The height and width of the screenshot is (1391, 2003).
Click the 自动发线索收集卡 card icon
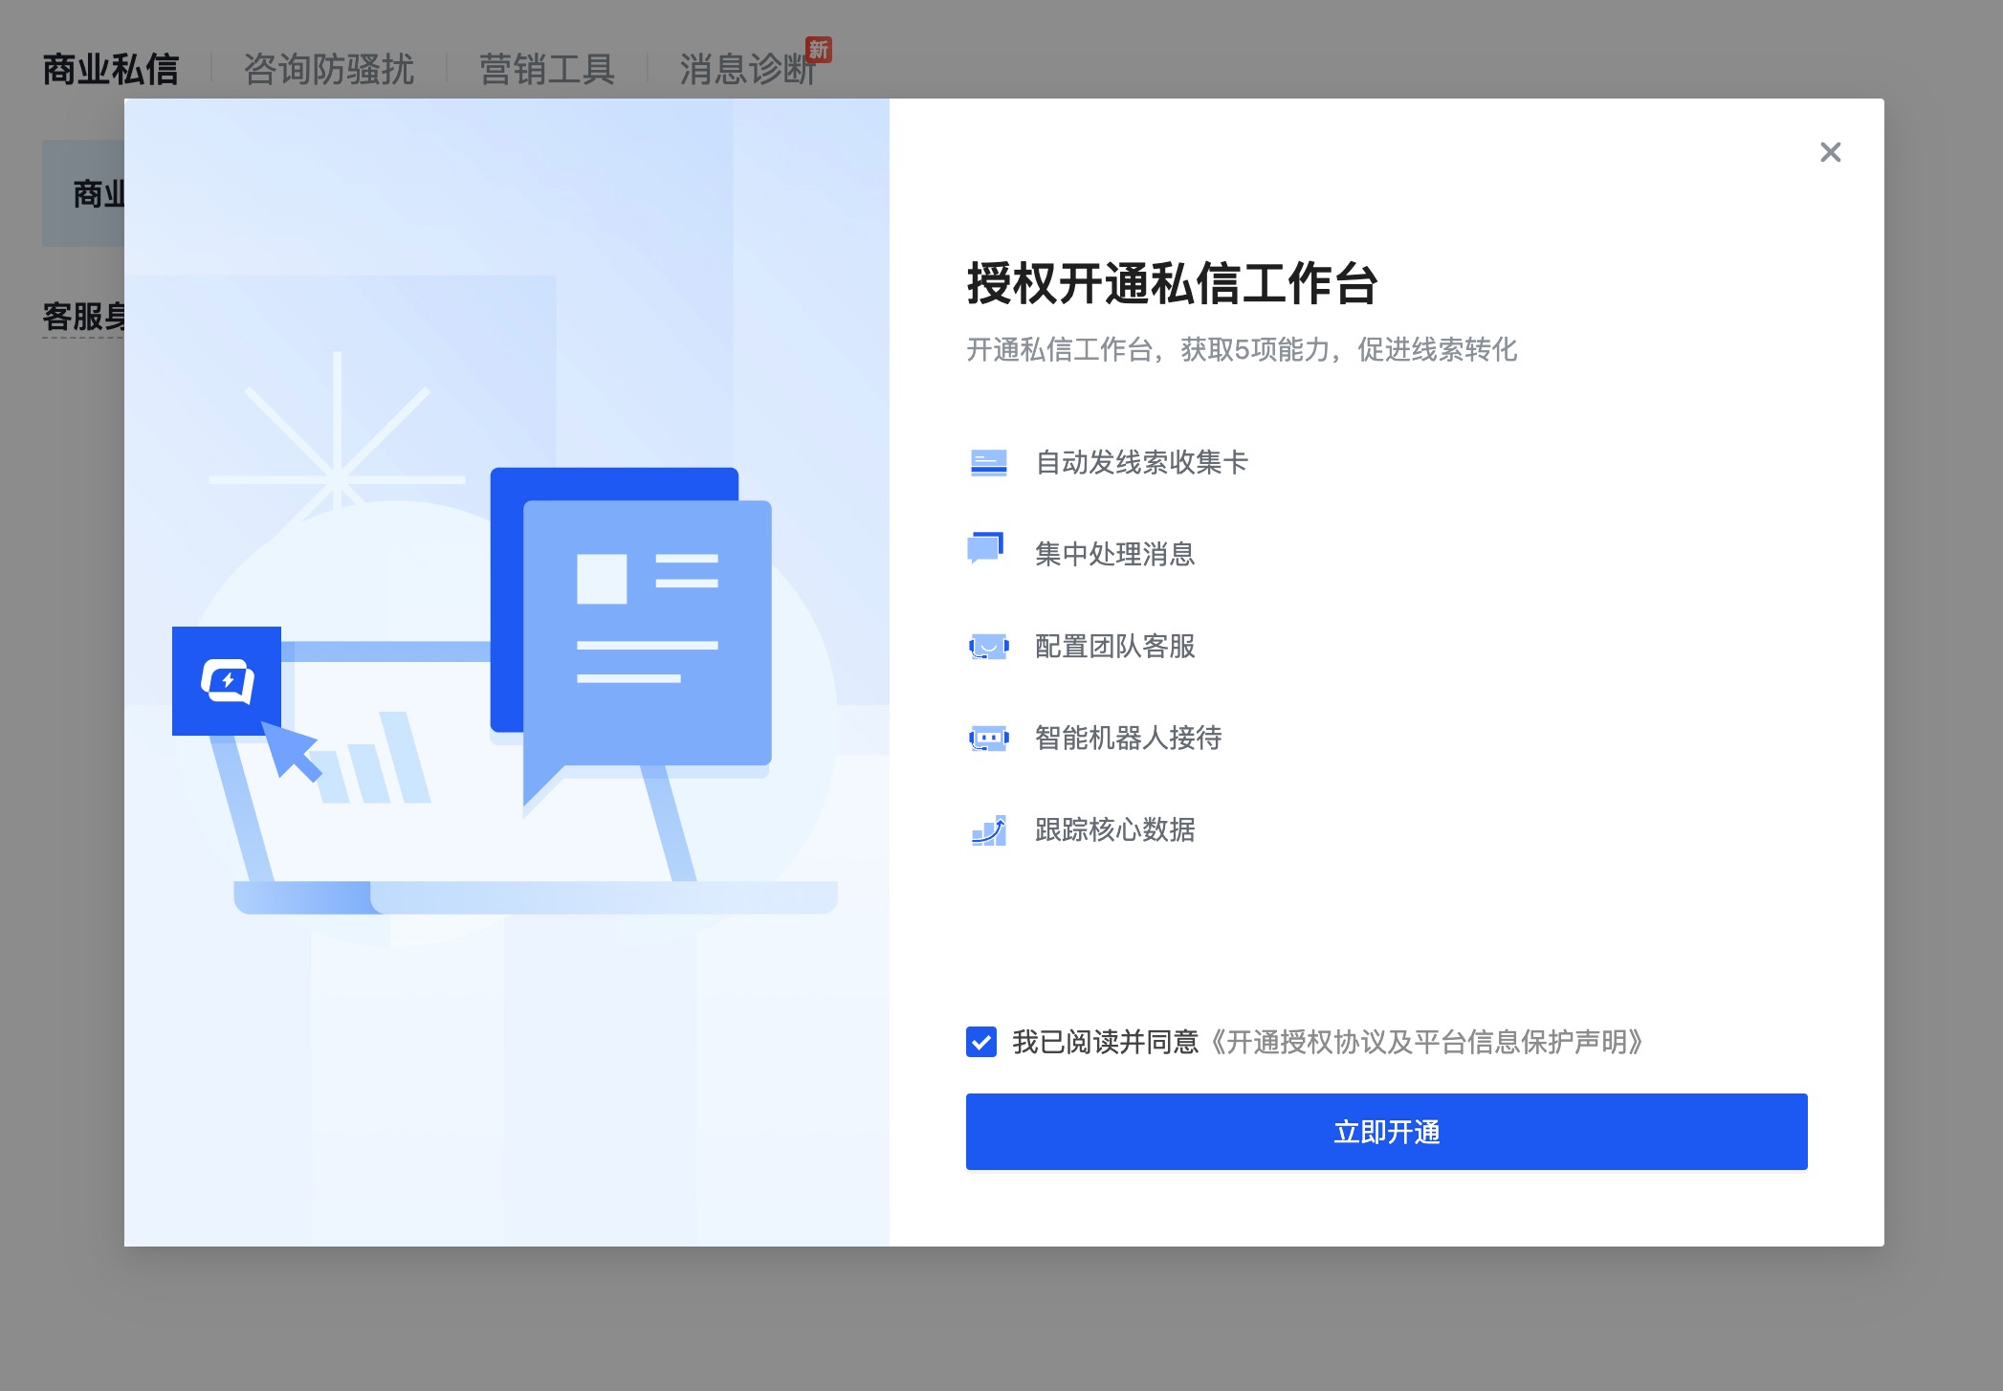(987, 462)
